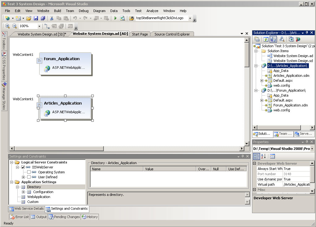Open the Pending Changes tab
This screenshot has height=227, width=316.
point(65,217)
